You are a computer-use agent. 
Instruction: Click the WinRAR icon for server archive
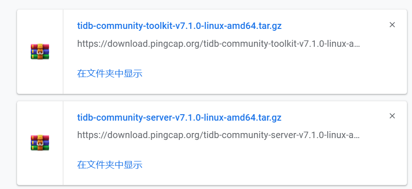pyautogui.click(x=40, y=143)
